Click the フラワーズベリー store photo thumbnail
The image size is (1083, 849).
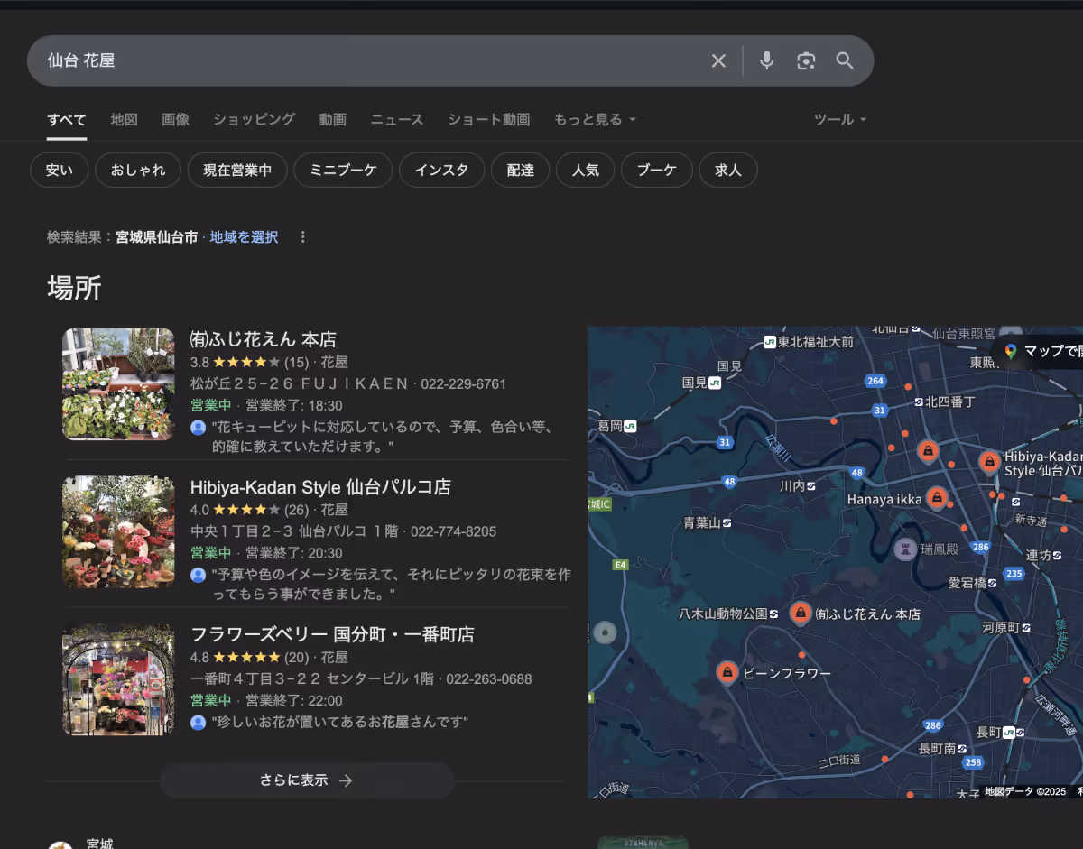[118, 680]
